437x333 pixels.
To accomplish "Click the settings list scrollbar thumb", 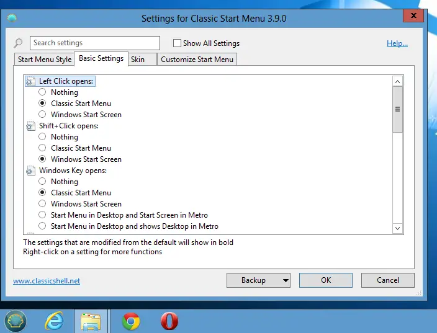I will [x=397, y=109].
